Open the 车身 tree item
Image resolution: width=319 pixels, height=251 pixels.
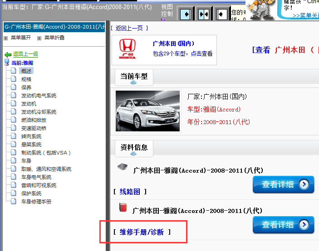tap(26, 161)
